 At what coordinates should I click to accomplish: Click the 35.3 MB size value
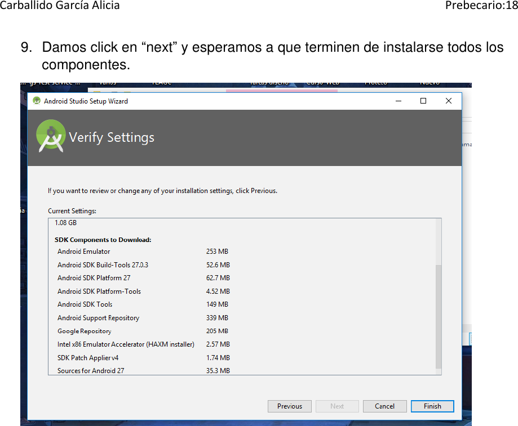pyautogui.click(x=218, y=371)
